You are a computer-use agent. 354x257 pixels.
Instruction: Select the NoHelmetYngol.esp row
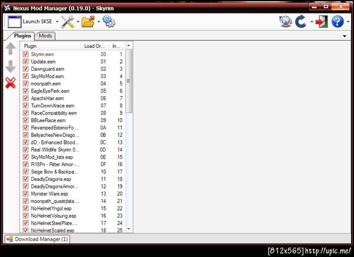point(73,208)
